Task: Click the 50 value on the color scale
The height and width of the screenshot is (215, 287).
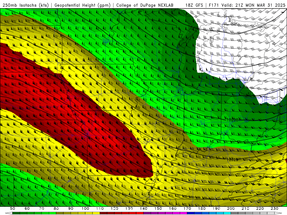Action: 13,209
